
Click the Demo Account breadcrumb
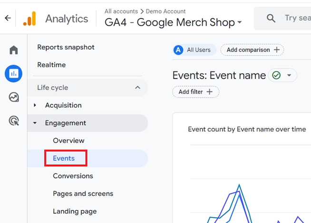click(x=165, y=11)
